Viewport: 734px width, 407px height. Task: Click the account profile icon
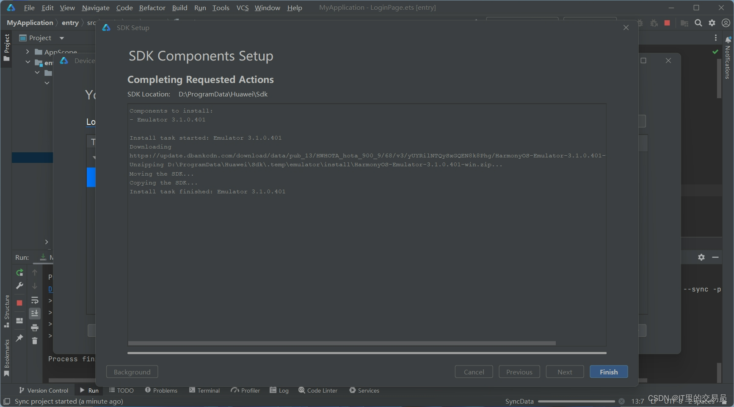click(x=726, y=23)
